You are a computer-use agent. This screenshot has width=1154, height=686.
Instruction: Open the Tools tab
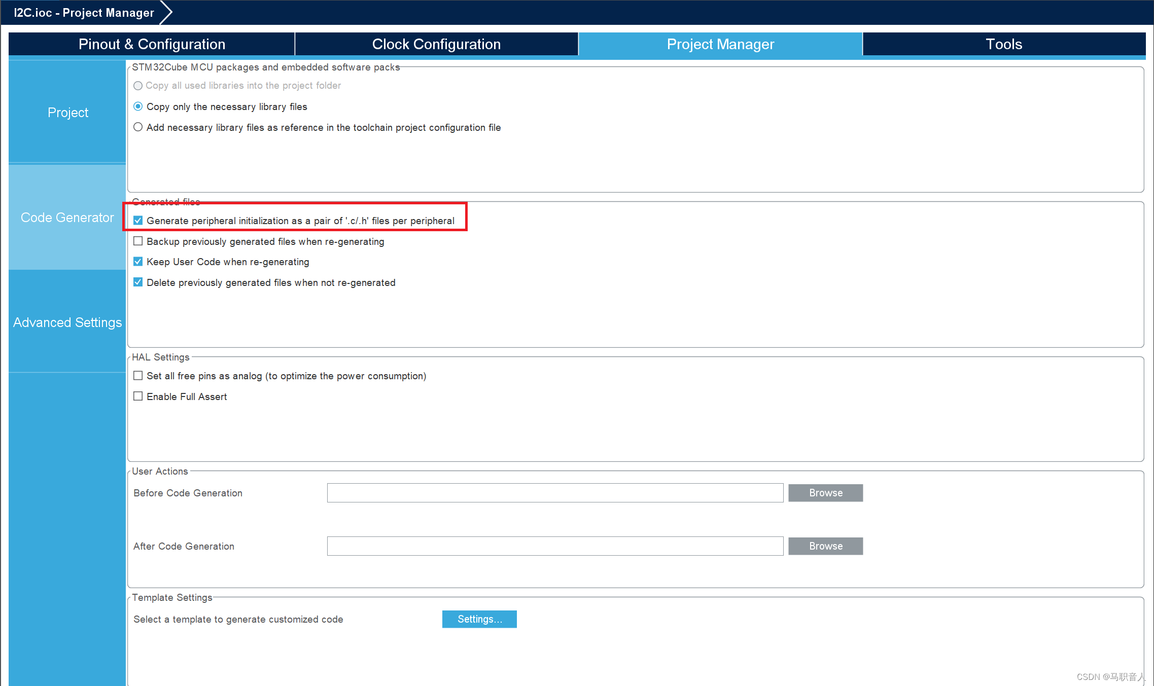1004,44
